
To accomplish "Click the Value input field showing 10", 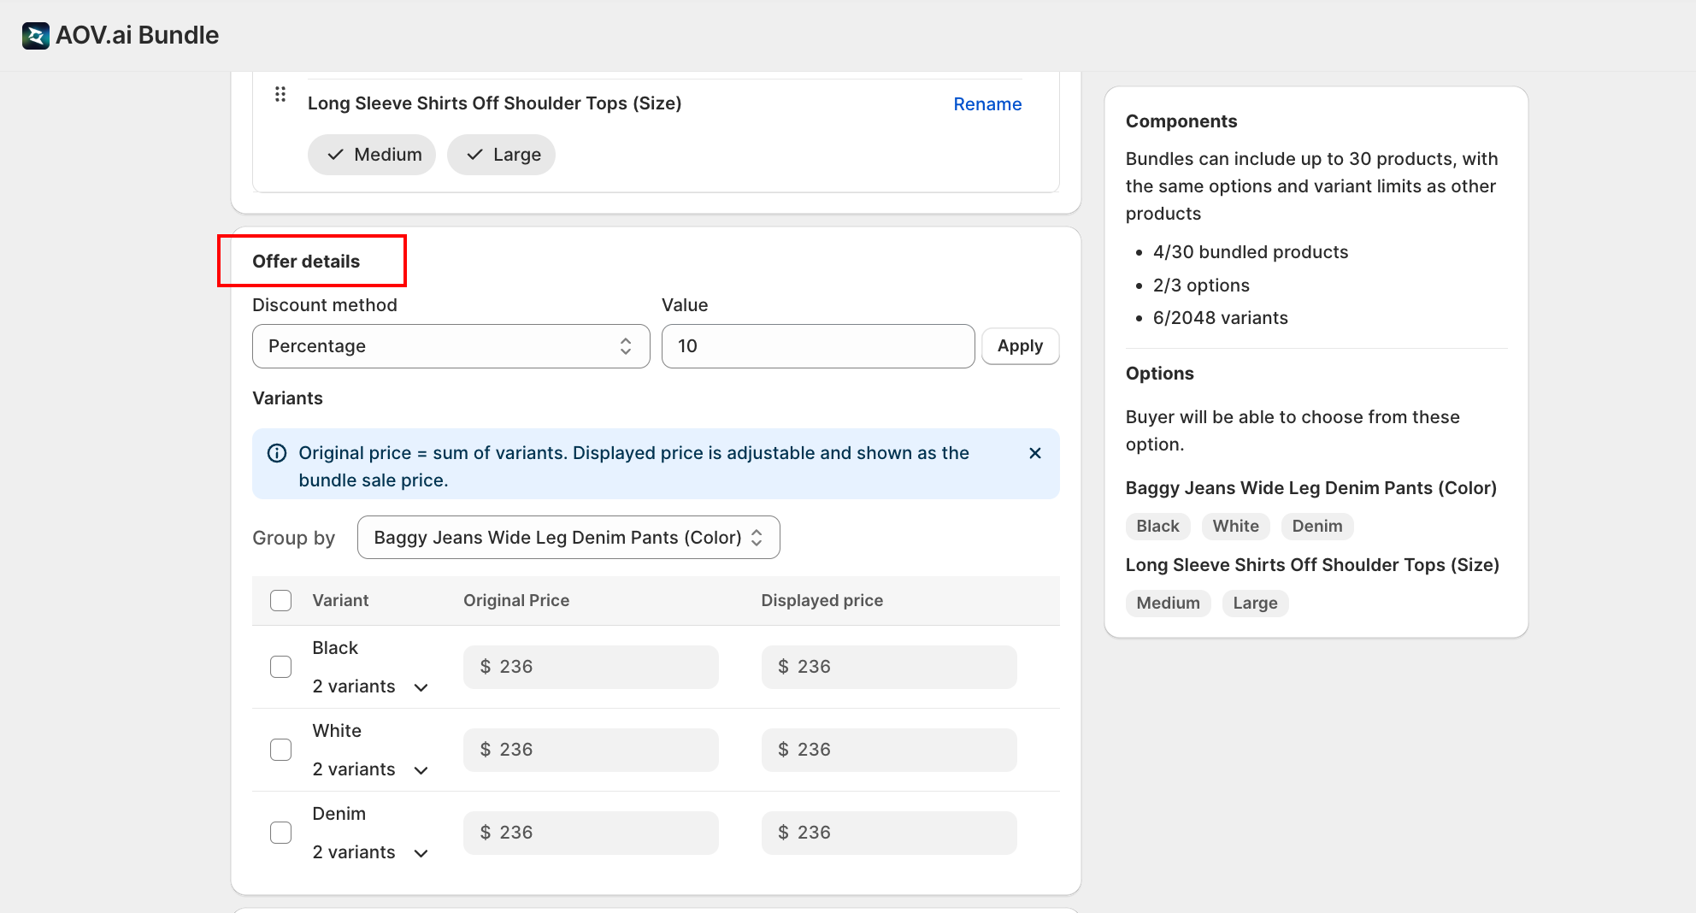I will tap(818, 346).
